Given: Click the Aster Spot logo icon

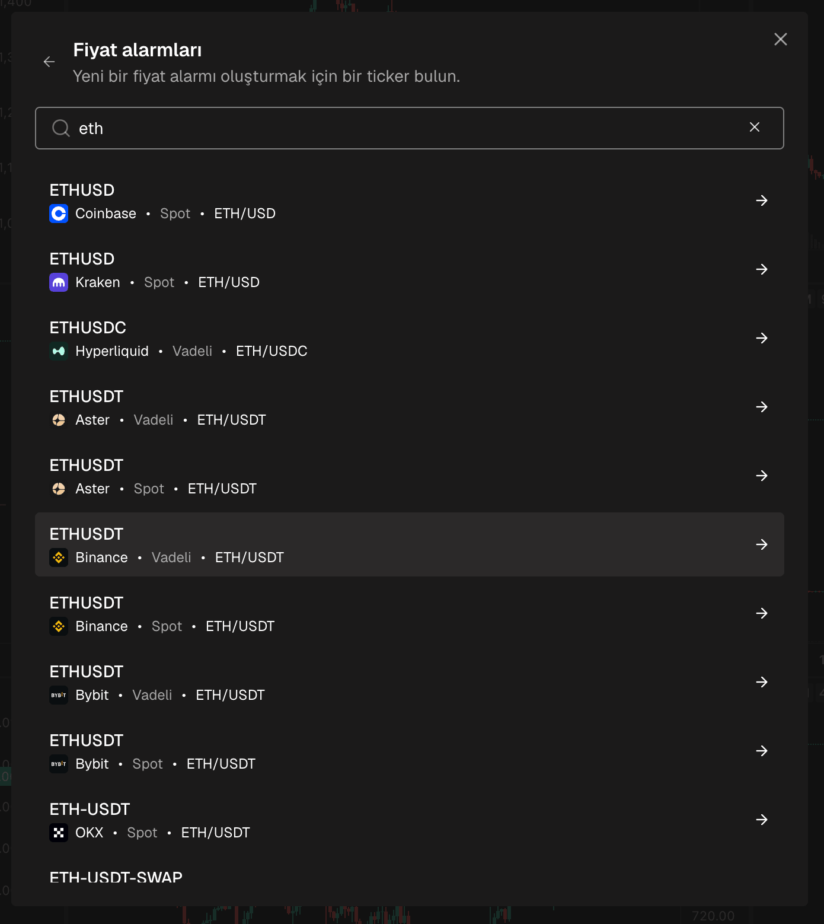Looking at the screenshot, I should [x=59, y=489].
